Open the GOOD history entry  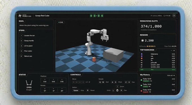[x=158, y=85]
